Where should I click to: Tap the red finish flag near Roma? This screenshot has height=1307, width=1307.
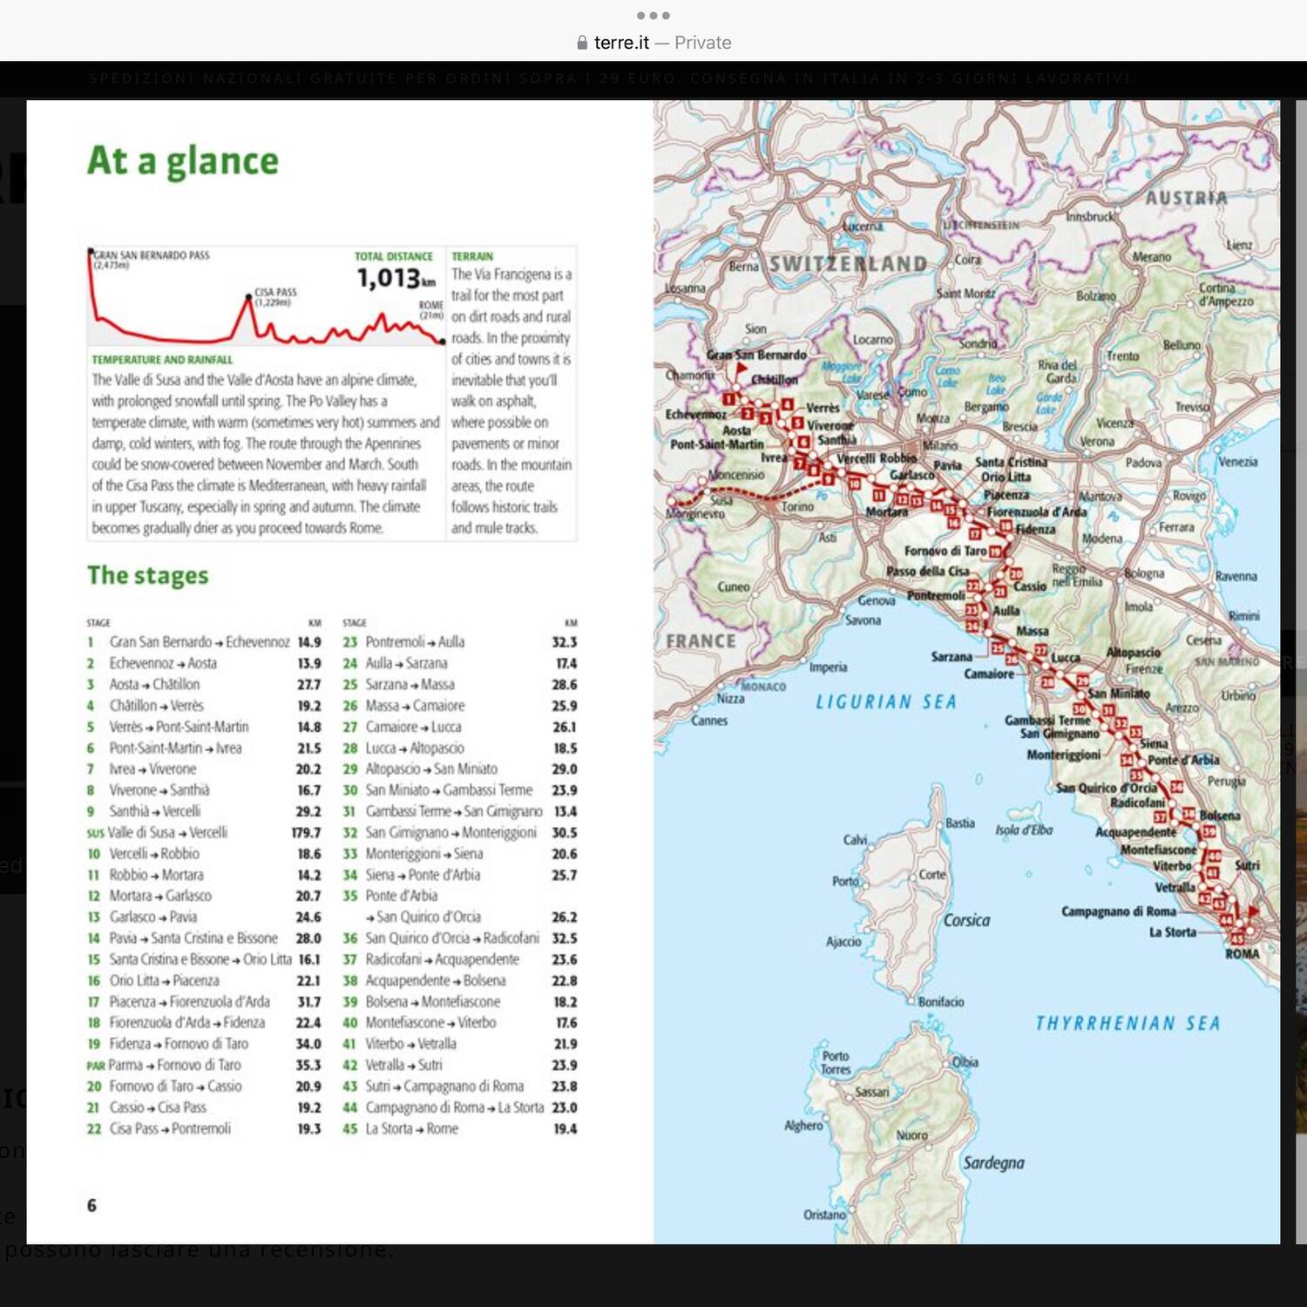[x=1252, y=911]
